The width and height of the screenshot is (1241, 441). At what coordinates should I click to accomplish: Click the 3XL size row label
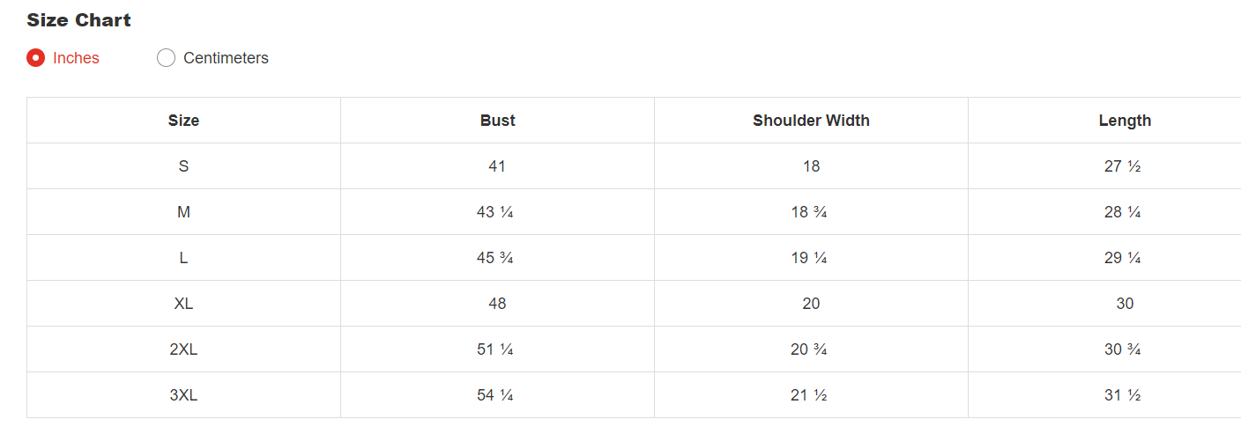click(183, 395)
